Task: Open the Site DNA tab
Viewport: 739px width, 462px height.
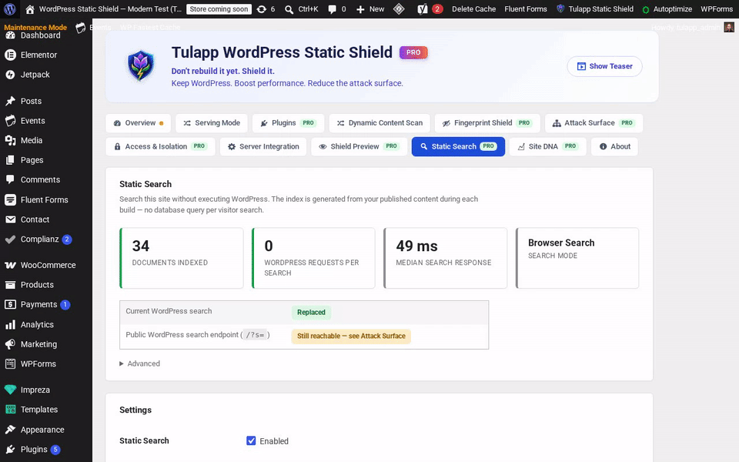Action: (x=547, y=146)
